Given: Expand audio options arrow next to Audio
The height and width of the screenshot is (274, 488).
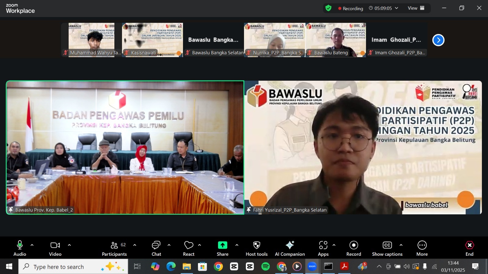Looking at the screenshot, I should [x=32, y=245].
